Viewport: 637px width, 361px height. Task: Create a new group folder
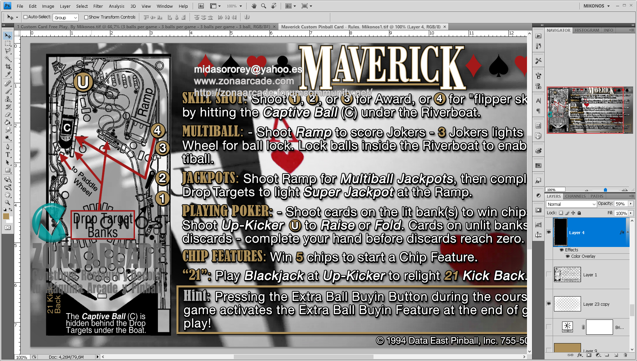(x=607, y=355)
